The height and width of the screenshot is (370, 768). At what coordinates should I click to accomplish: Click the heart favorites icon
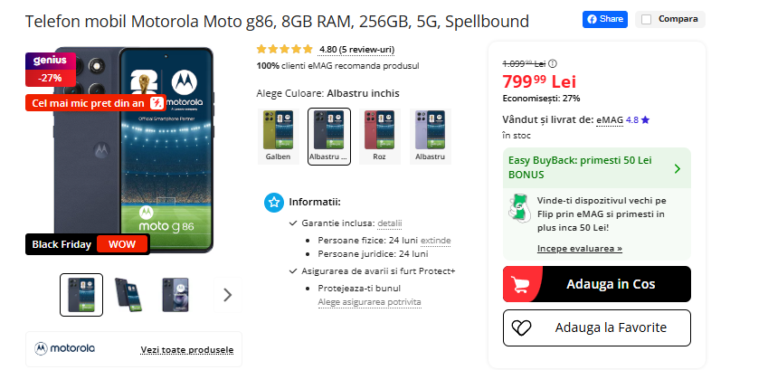(x=521, y=327)
